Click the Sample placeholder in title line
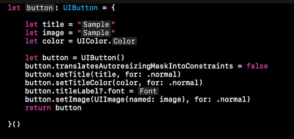 coord(96,25)
